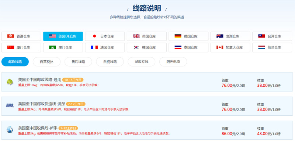Click the South Korea flag icon
The width and height of the screenshot is (295, 144).
coord(136,47)
